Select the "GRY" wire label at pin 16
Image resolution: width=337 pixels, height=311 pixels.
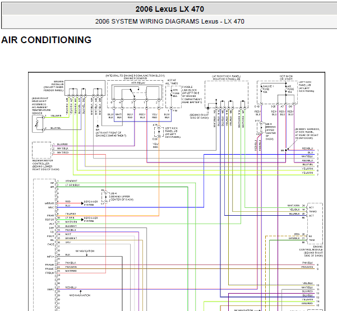point(68,243)
